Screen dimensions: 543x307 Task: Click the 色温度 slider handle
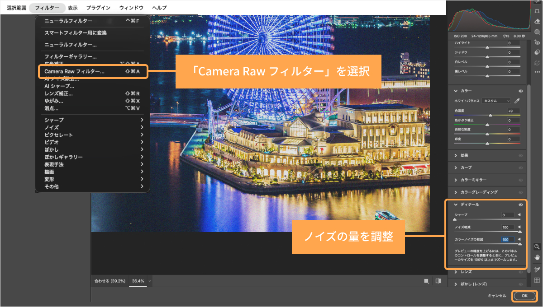point(490,116)
